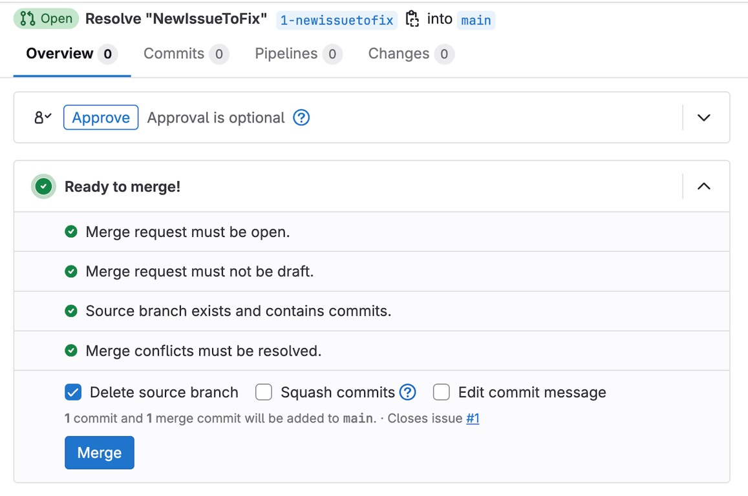748x496 pixels.
Task: Open the merge request status icon beside Open
Action: (28, 19)
